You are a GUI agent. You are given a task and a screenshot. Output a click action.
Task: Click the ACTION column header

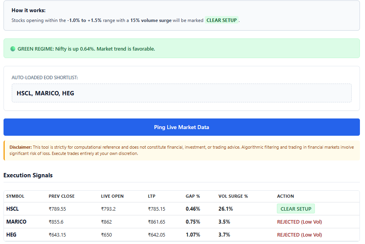[285, 196]
